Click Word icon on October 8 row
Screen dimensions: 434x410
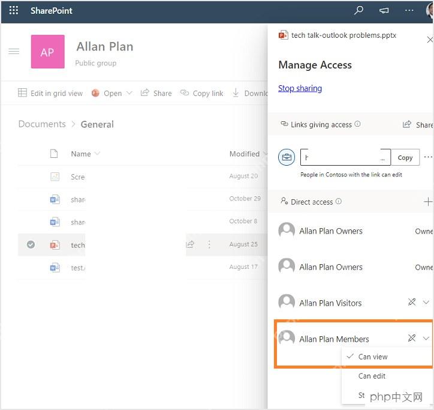55,222
